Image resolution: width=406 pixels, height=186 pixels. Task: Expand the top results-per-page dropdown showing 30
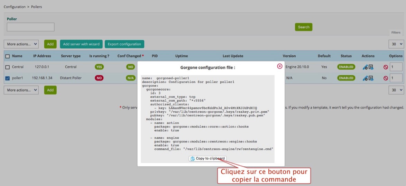396,44
